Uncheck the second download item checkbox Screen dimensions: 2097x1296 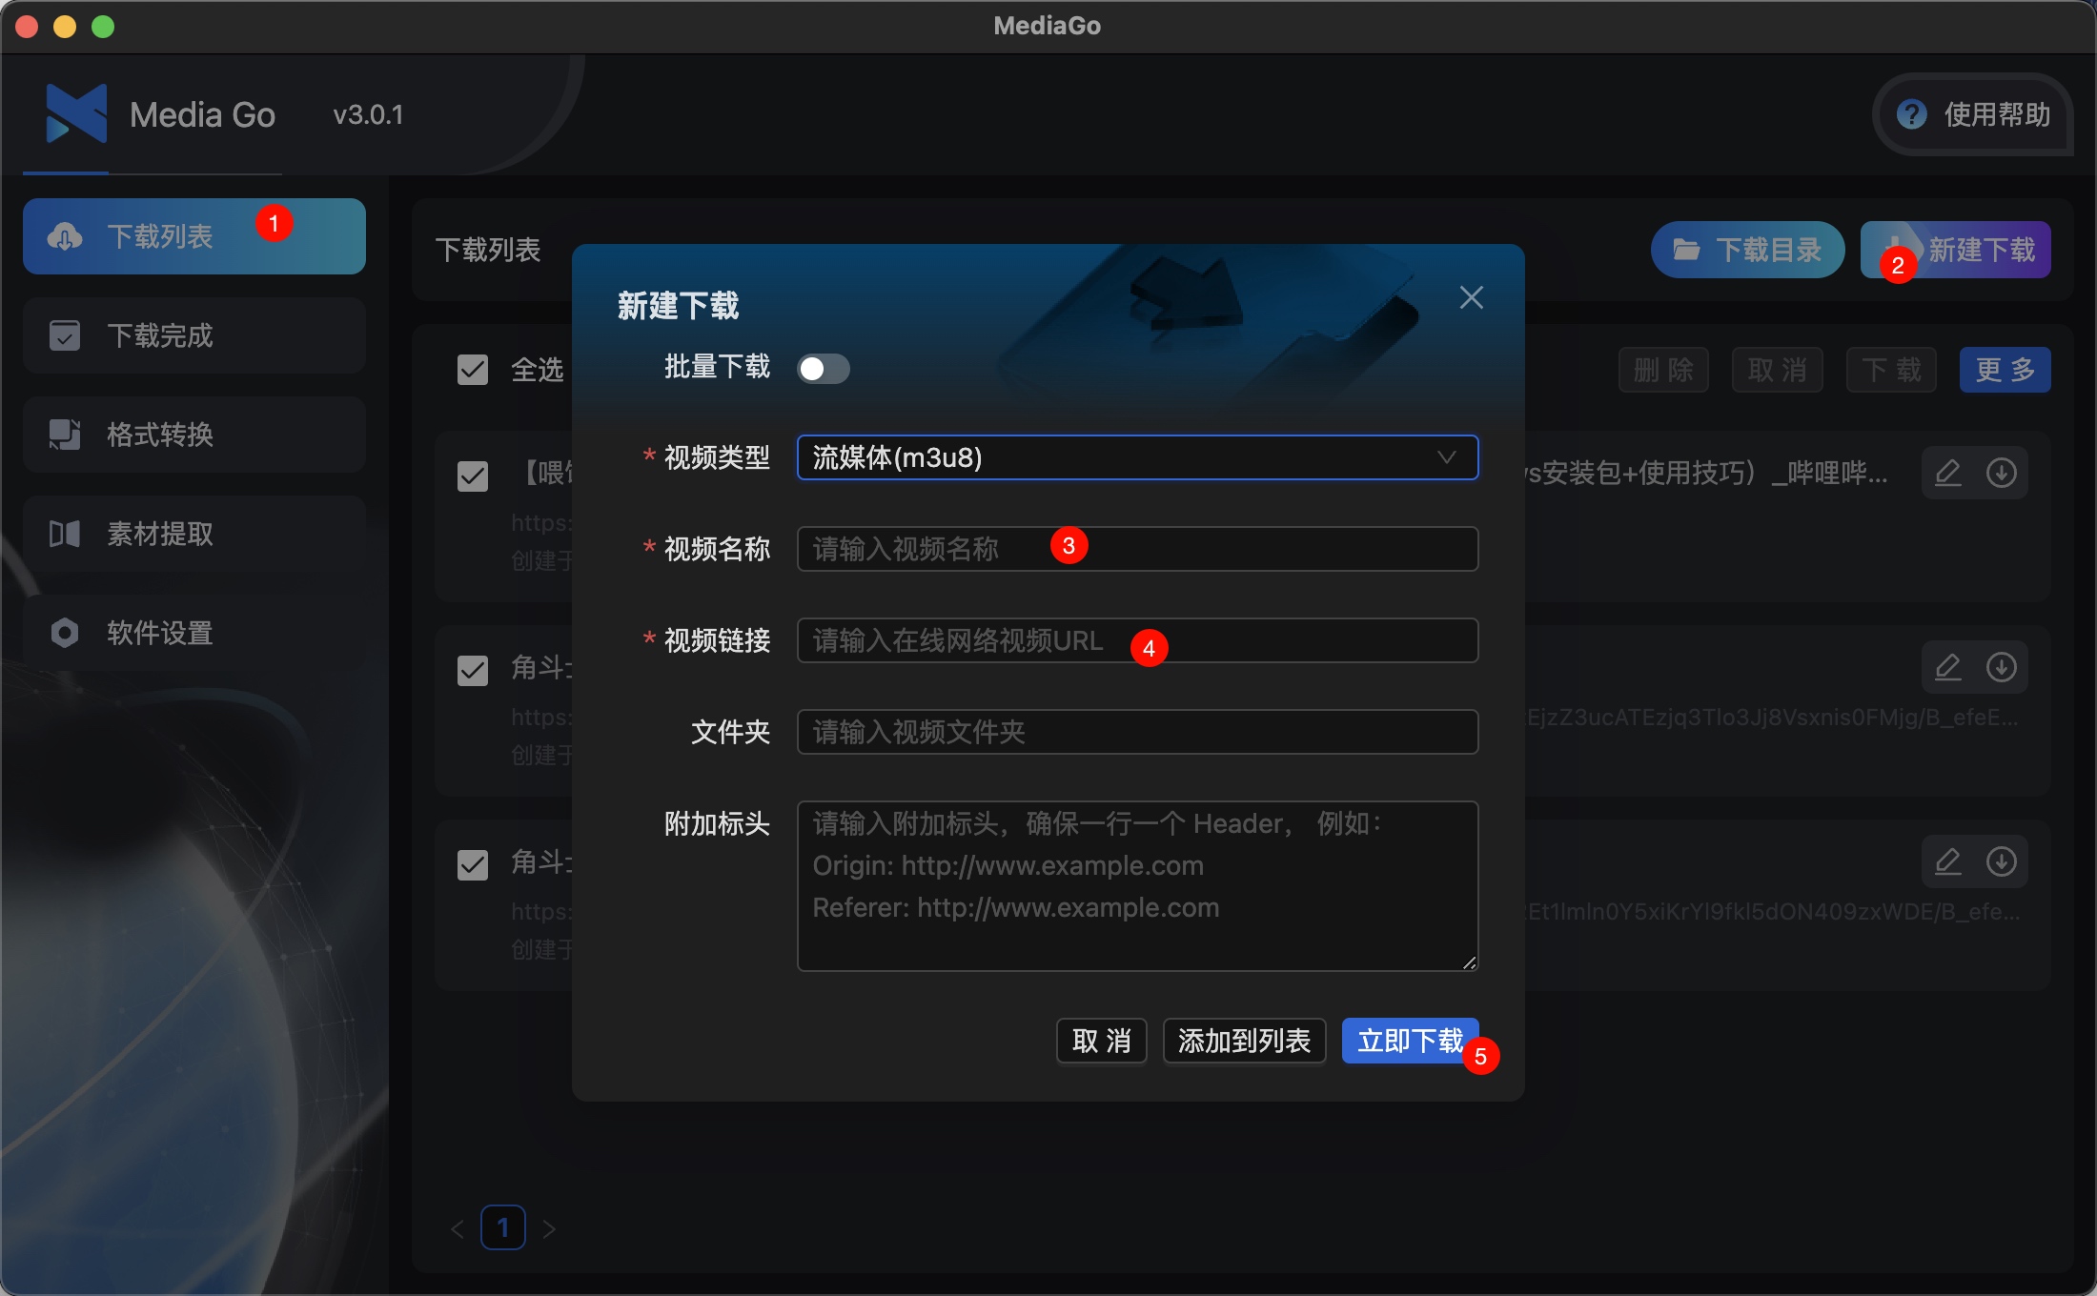(473, 671)
